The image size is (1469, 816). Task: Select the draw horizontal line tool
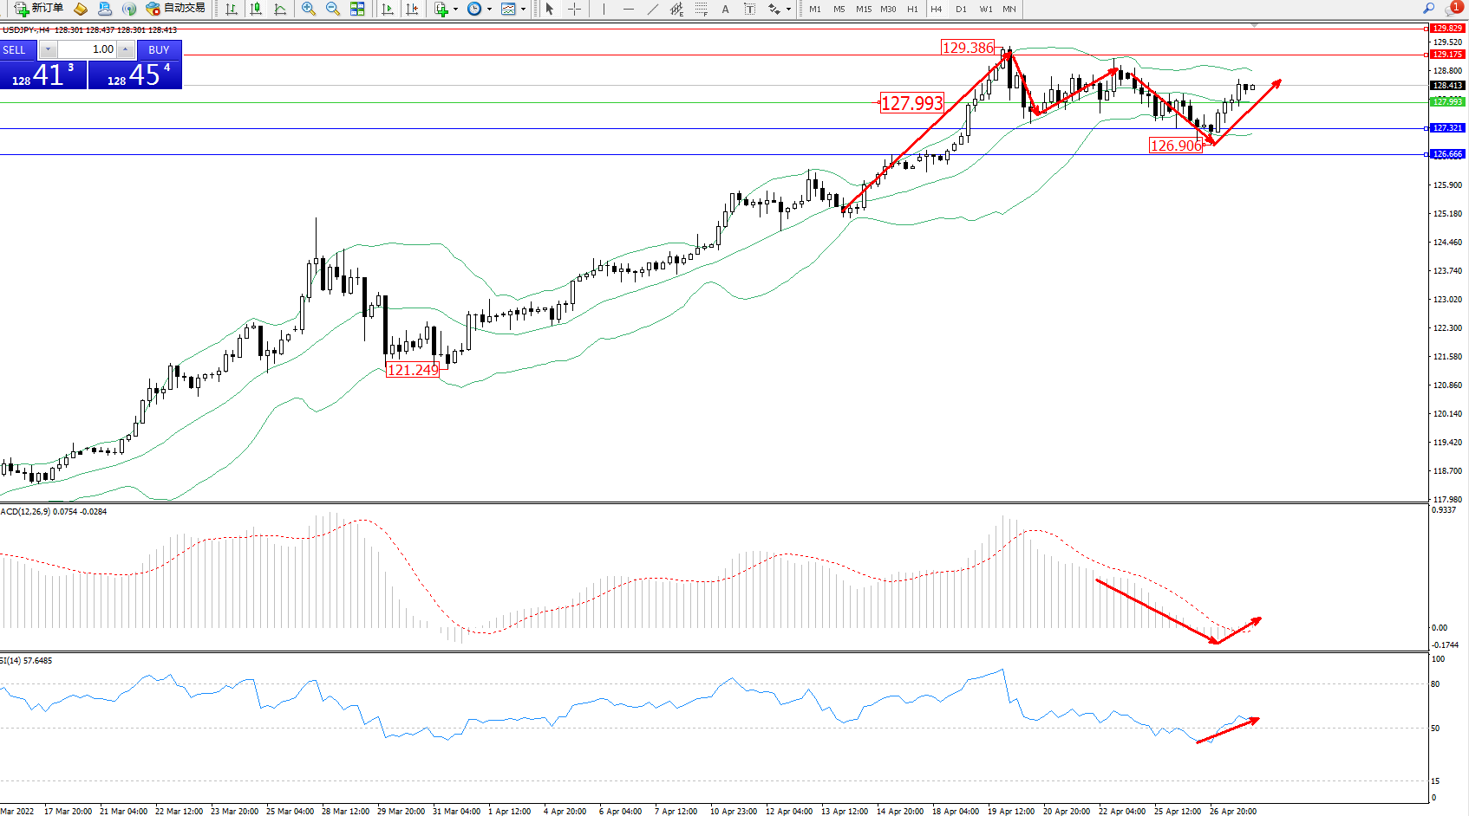tap(628, 9)
